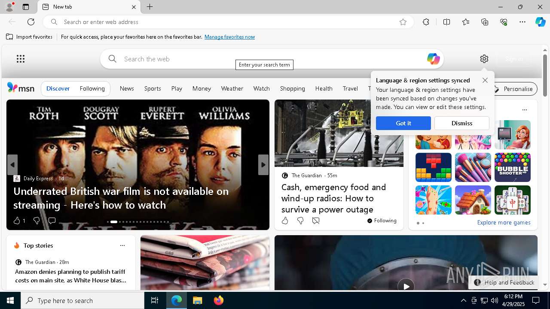Click Import favorites
Image resolution: width=550 pixels, height=309 pixels.
29,37
